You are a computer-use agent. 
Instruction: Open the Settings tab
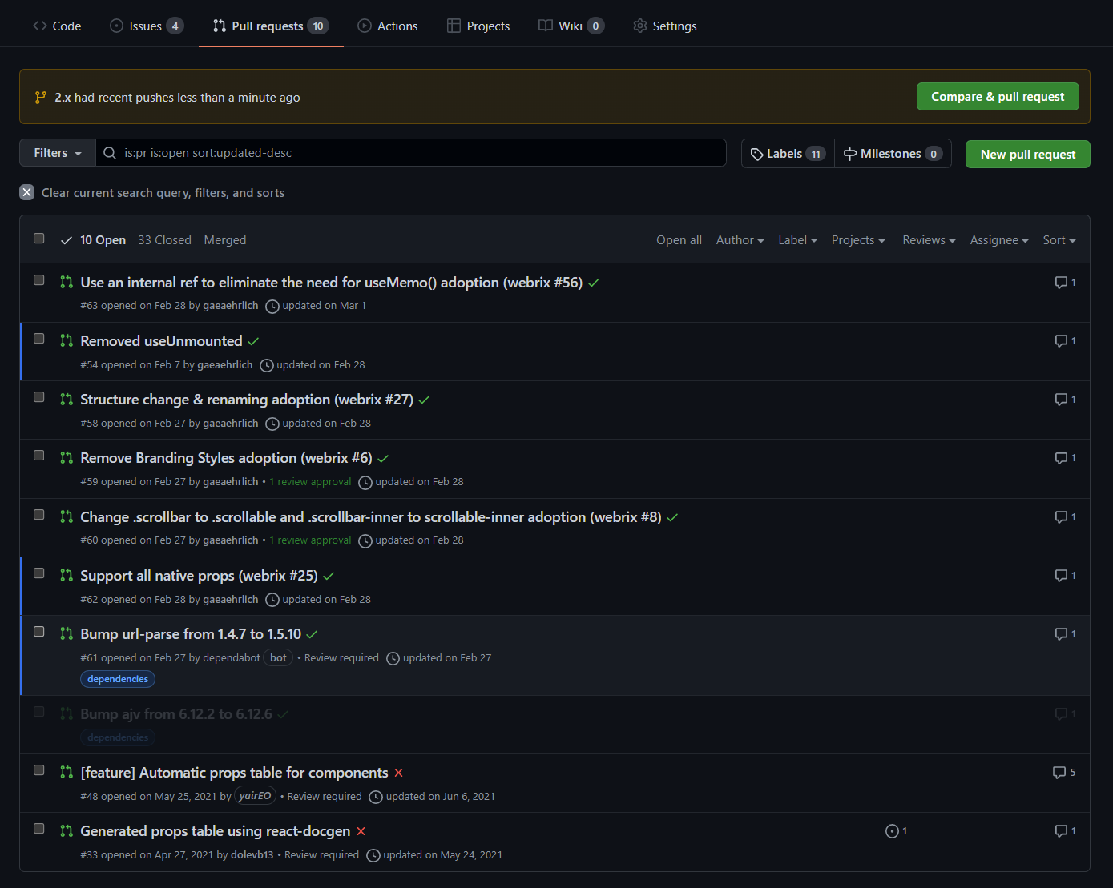665,26
